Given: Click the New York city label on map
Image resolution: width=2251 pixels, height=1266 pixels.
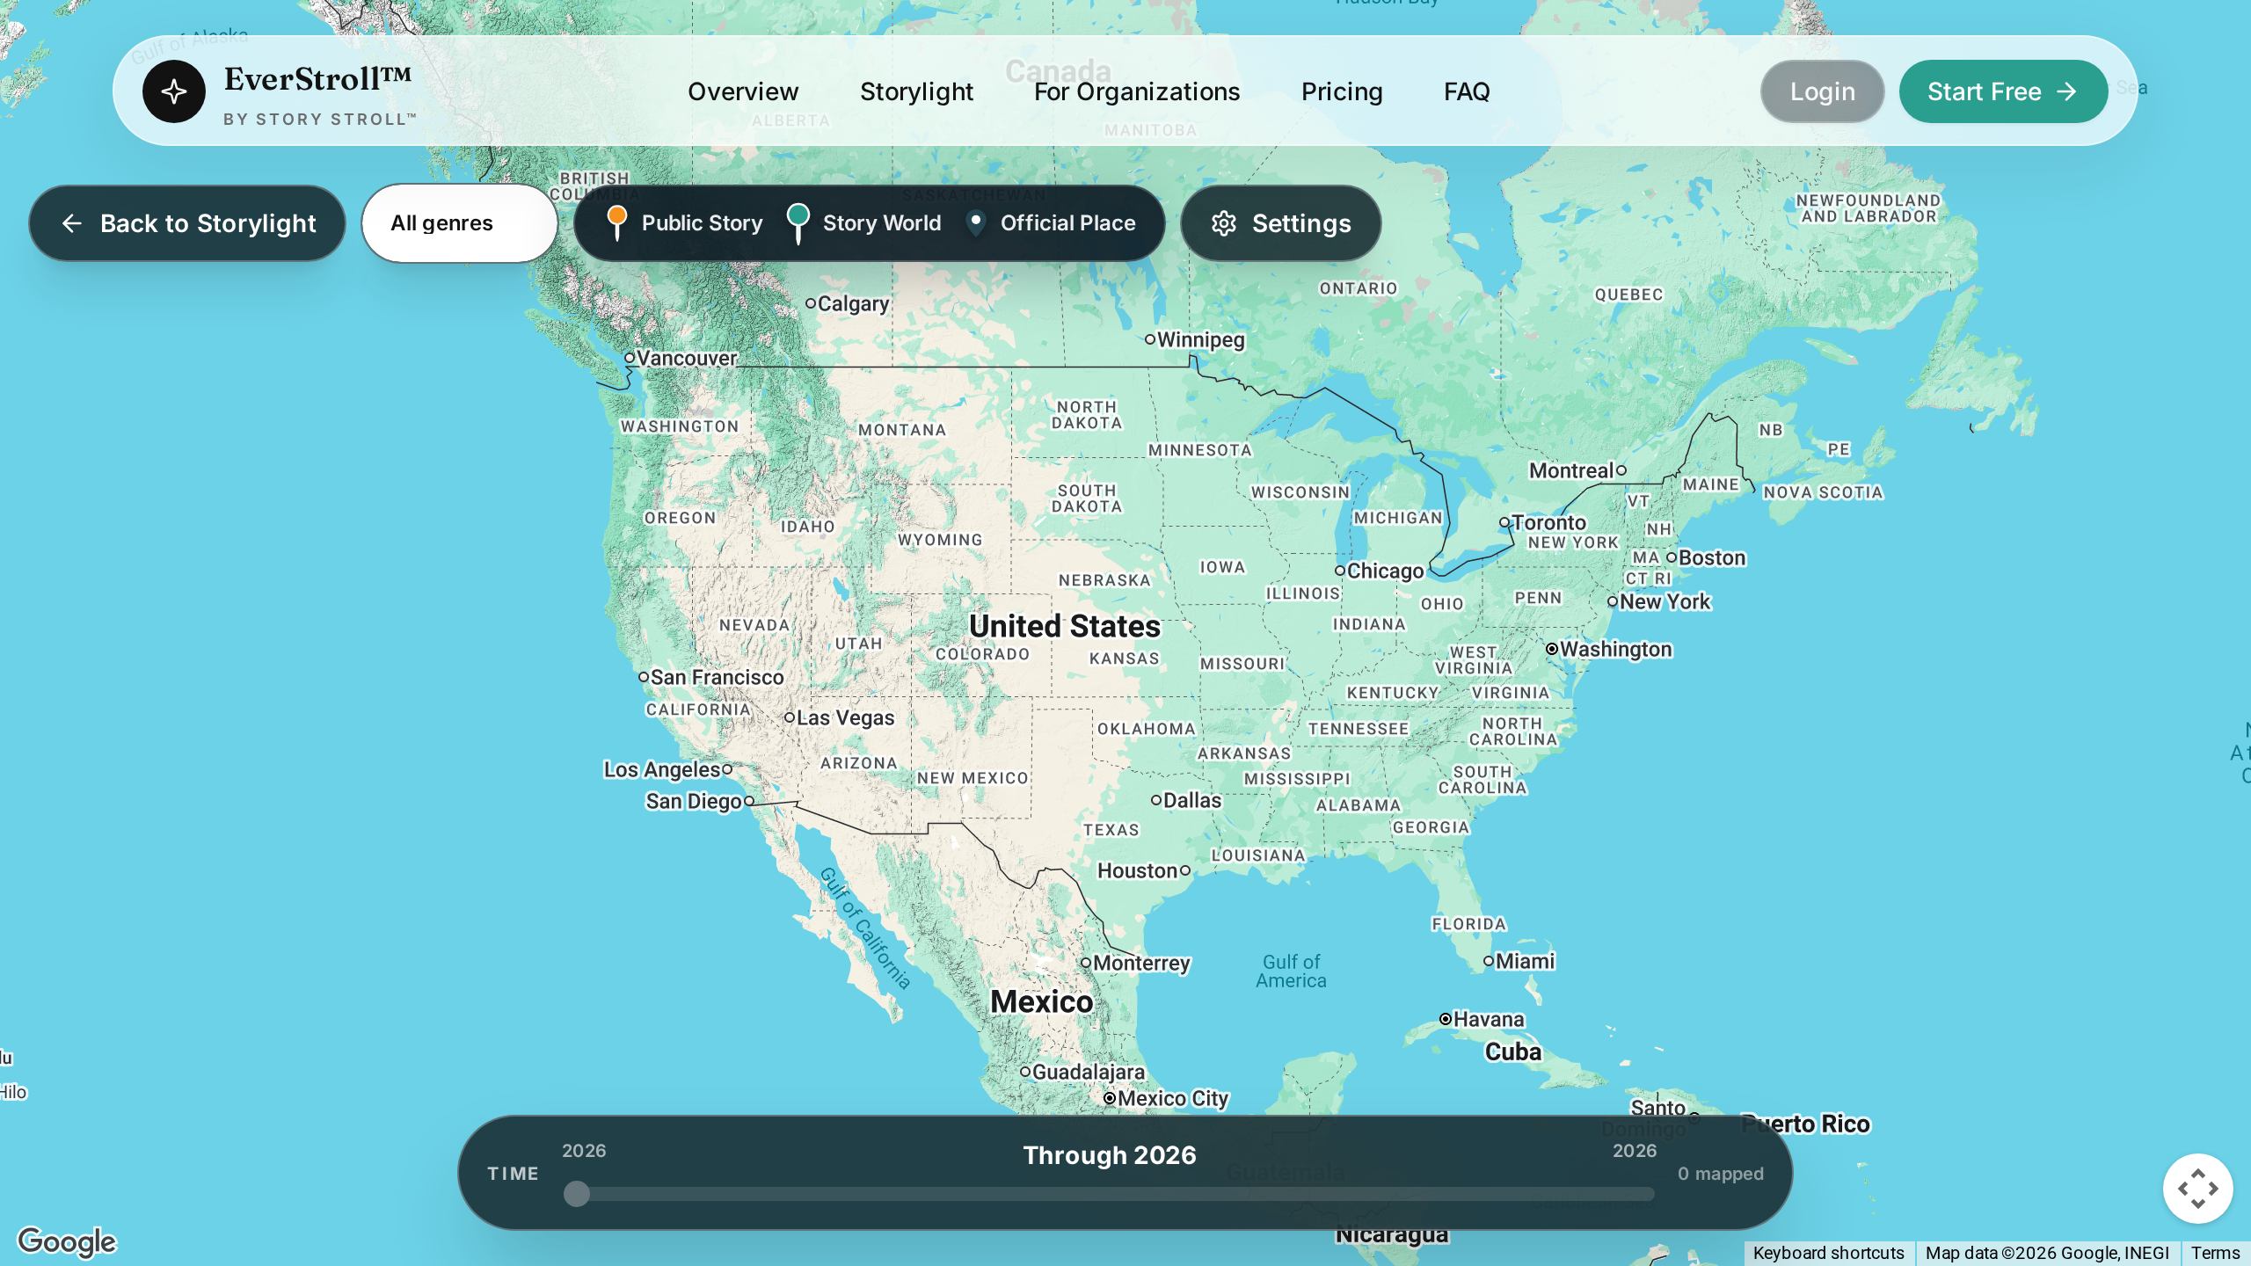Looking at the screenshot, I should point(1665,601).
